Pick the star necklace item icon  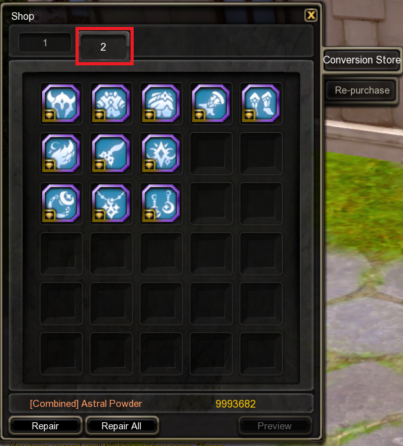click(111, 203)
